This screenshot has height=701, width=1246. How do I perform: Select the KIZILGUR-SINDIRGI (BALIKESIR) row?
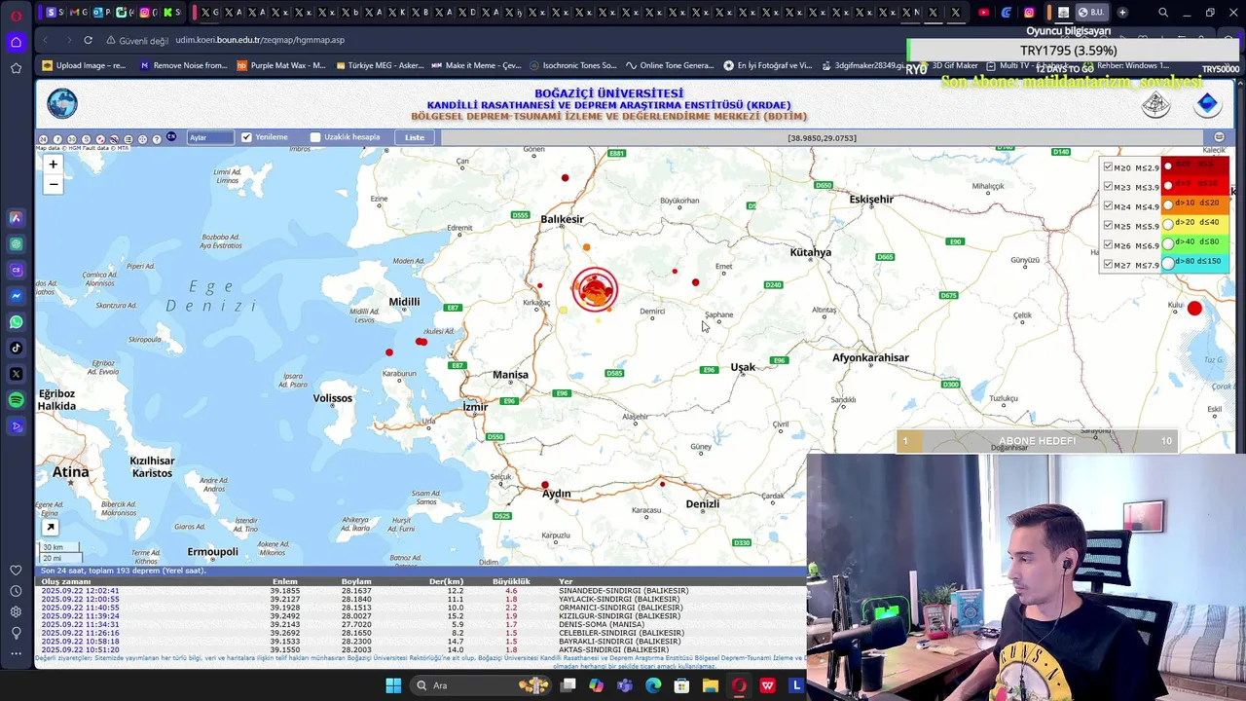point(421,616)
